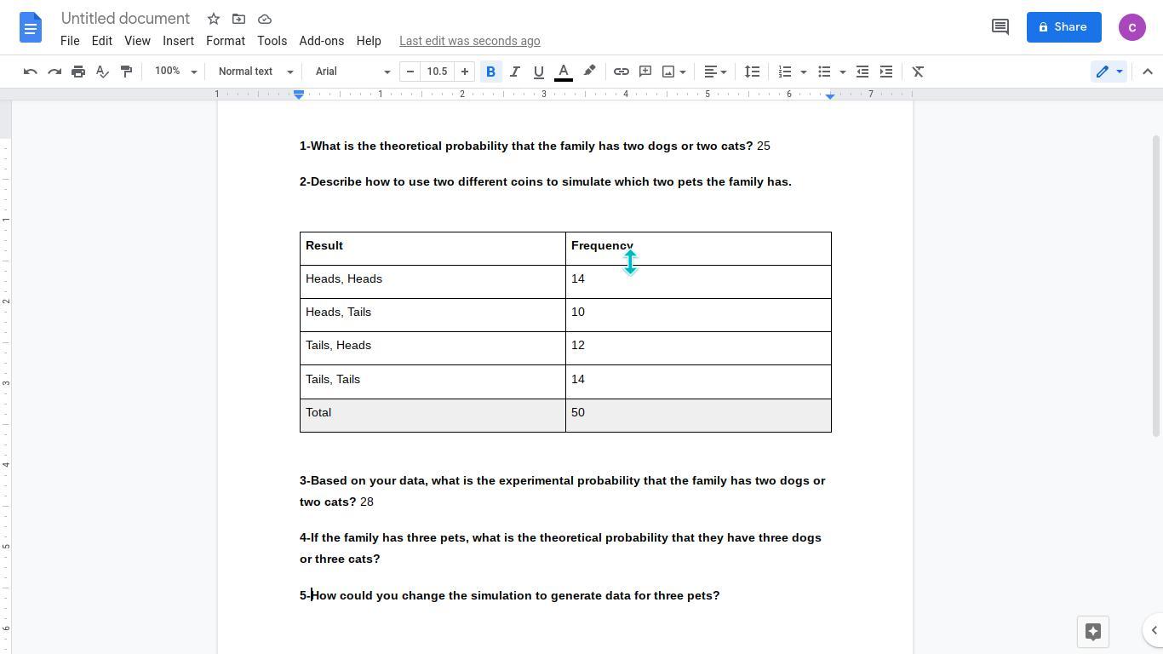Open the comment history
This screenshot has height=654, width=1163.
coord(1000,27)
